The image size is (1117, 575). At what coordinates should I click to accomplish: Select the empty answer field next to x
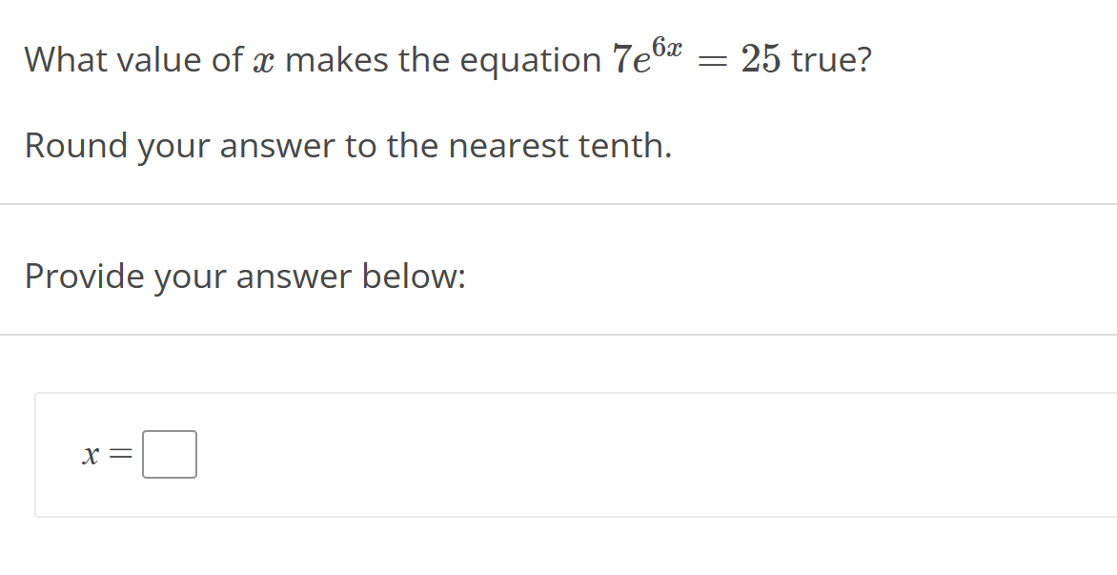(x=169, y=453)
